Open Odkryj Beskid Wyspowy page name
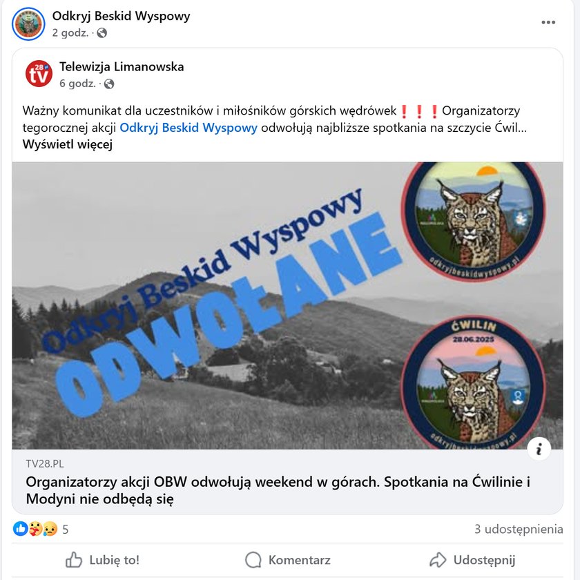Viewport: 580px width, 580px height. tap(121, 16)
